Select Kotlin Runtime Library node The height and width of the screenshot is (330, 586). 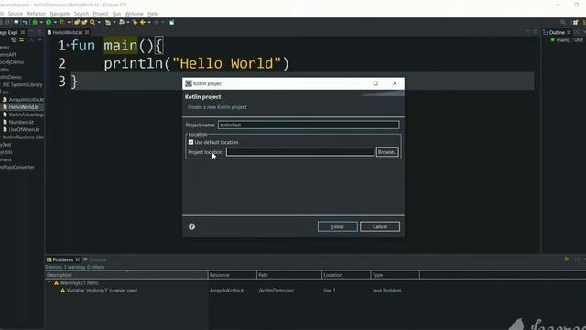pos(23,137)
